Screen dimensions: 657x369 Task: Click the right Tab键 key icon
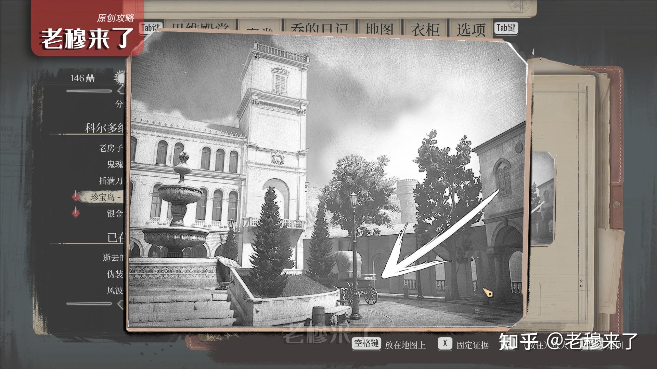(506, 28)
